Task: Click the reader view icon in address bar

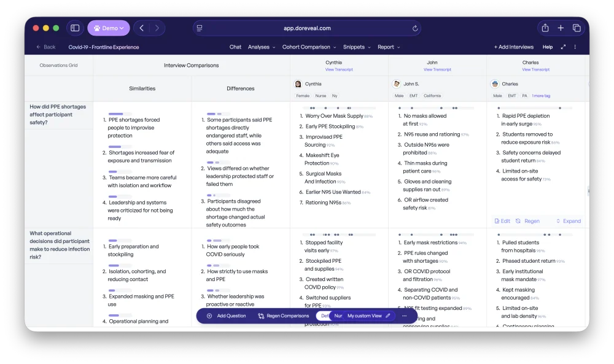Action: pyautogui.click(x=200, y=28)
